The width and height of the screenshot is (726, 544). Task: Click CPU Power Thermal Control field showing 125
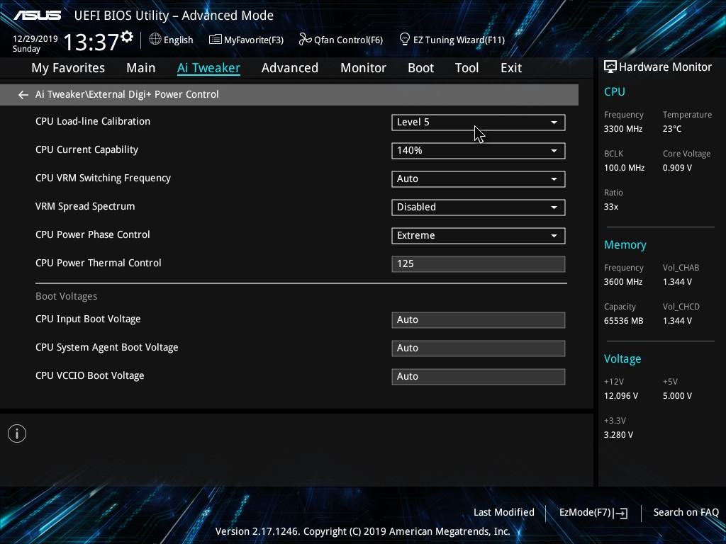coord(479,263)
